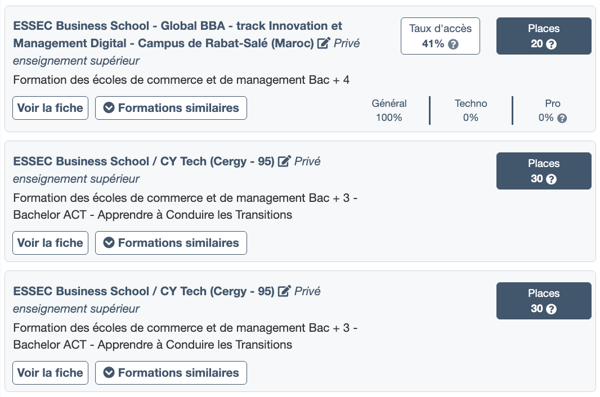Open the bottom ESSEC / CY Tech title
The image size is (600, 397).
144,291
